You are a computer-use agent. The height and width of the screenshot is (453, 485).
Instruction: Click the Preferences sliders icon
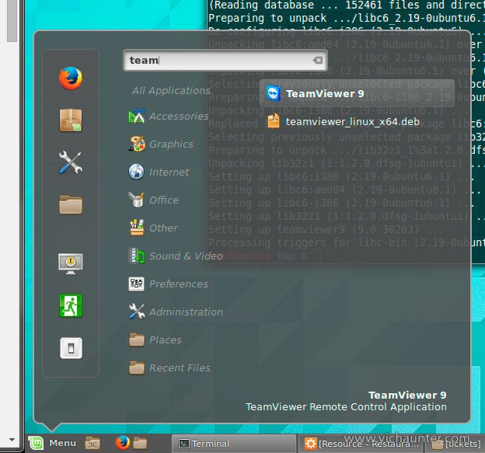pos(137,284)
